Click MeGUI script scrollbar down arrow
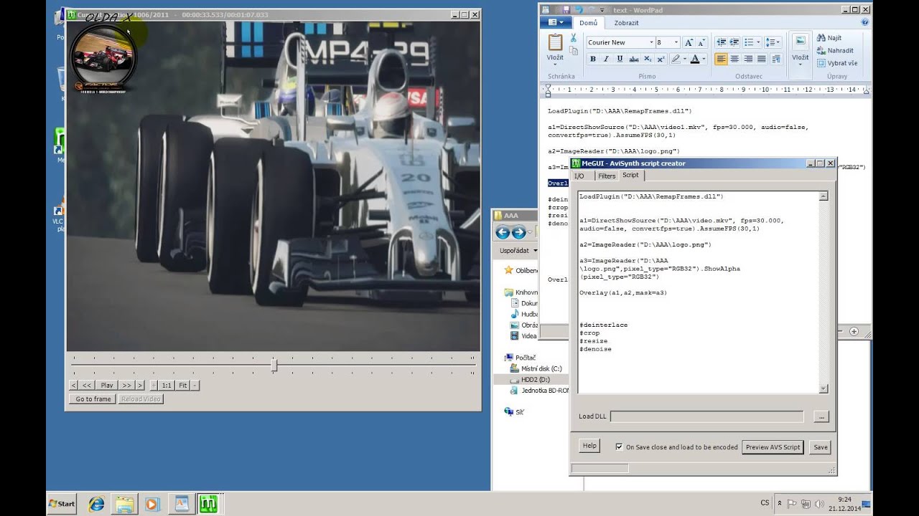 [824, 388]
